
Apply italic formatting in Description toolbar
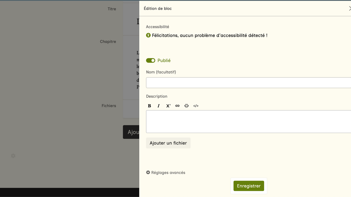tap(158, 106)
